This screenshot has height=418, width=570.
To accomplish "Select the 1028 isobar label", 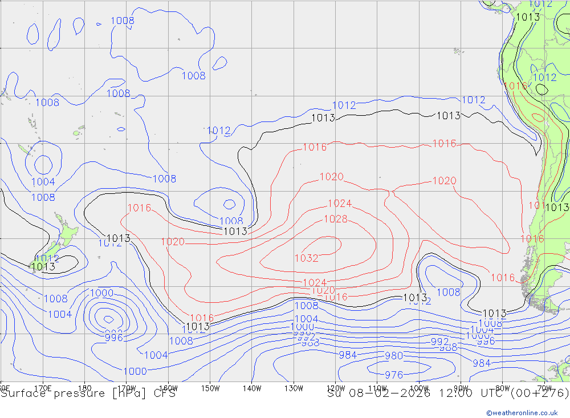I will click(x=336, y=219).
